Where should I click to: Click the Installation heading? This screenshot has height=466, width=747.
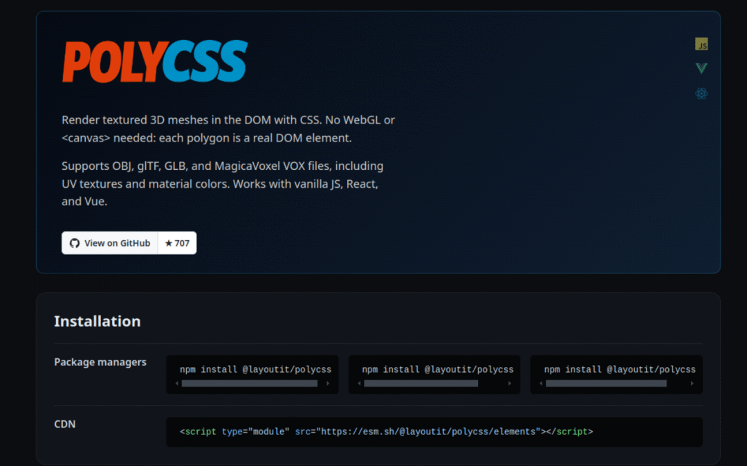[98, 322]
